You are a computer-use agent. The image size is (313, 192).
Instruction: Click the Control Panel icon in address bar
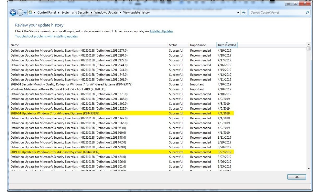30,12
